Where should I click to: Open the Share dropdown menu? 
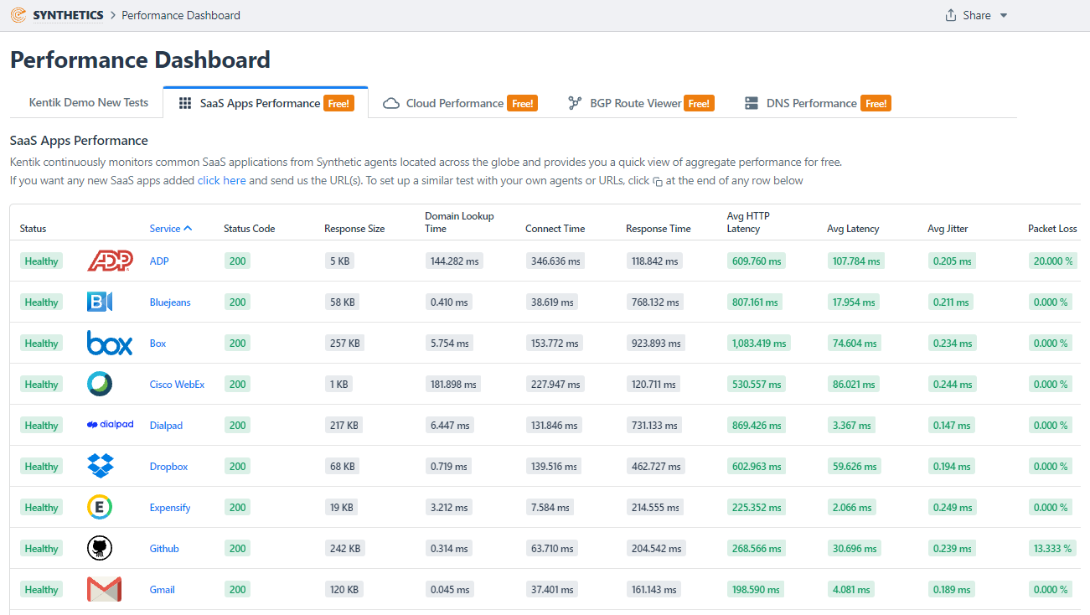click(976, 15)
